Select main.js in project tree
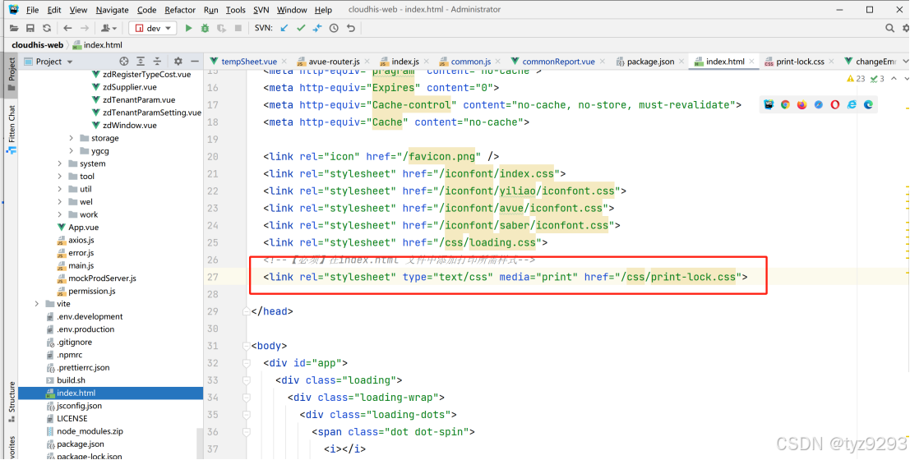The width and height of the screenshot is (910, 460). 81,265
